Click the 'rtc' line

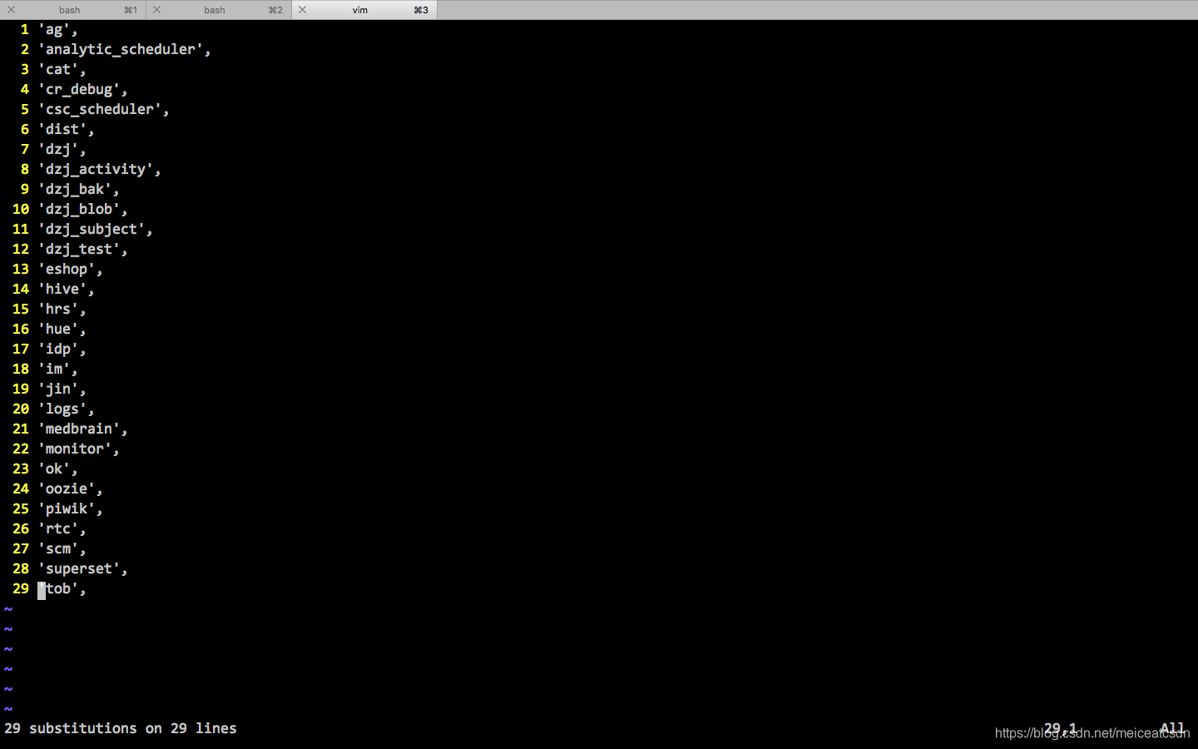(62, 529)
